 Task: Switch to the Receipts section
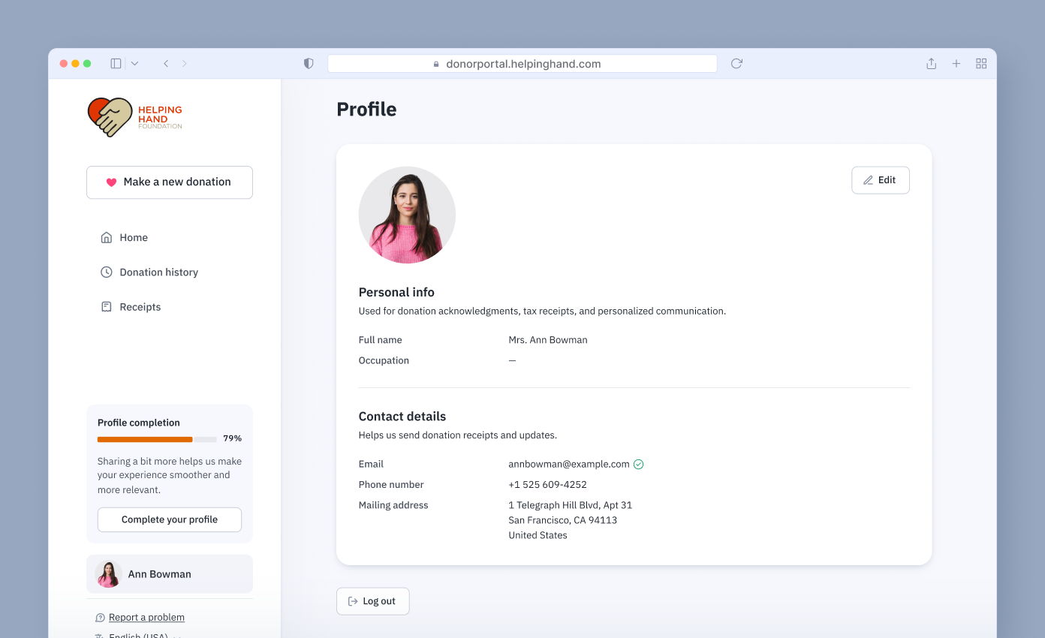point(140,306)
